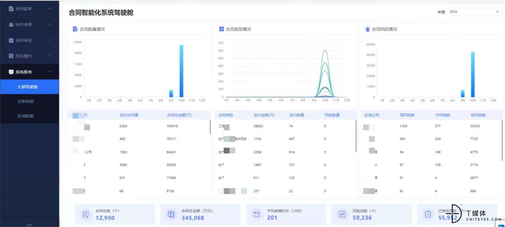Click the 614 signed quantity cell
The width and height of the screenshot is (505, 227).
click(292, 152)
